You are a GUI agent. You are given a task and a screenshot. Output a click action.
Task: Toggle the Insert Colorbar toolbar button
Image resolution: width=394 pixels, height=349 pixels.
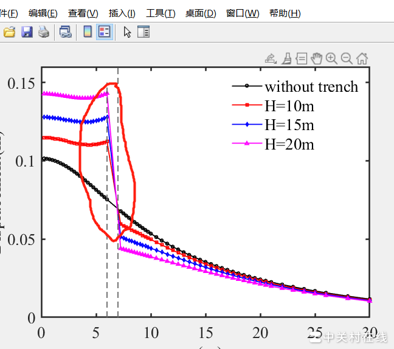pos(88,32)
